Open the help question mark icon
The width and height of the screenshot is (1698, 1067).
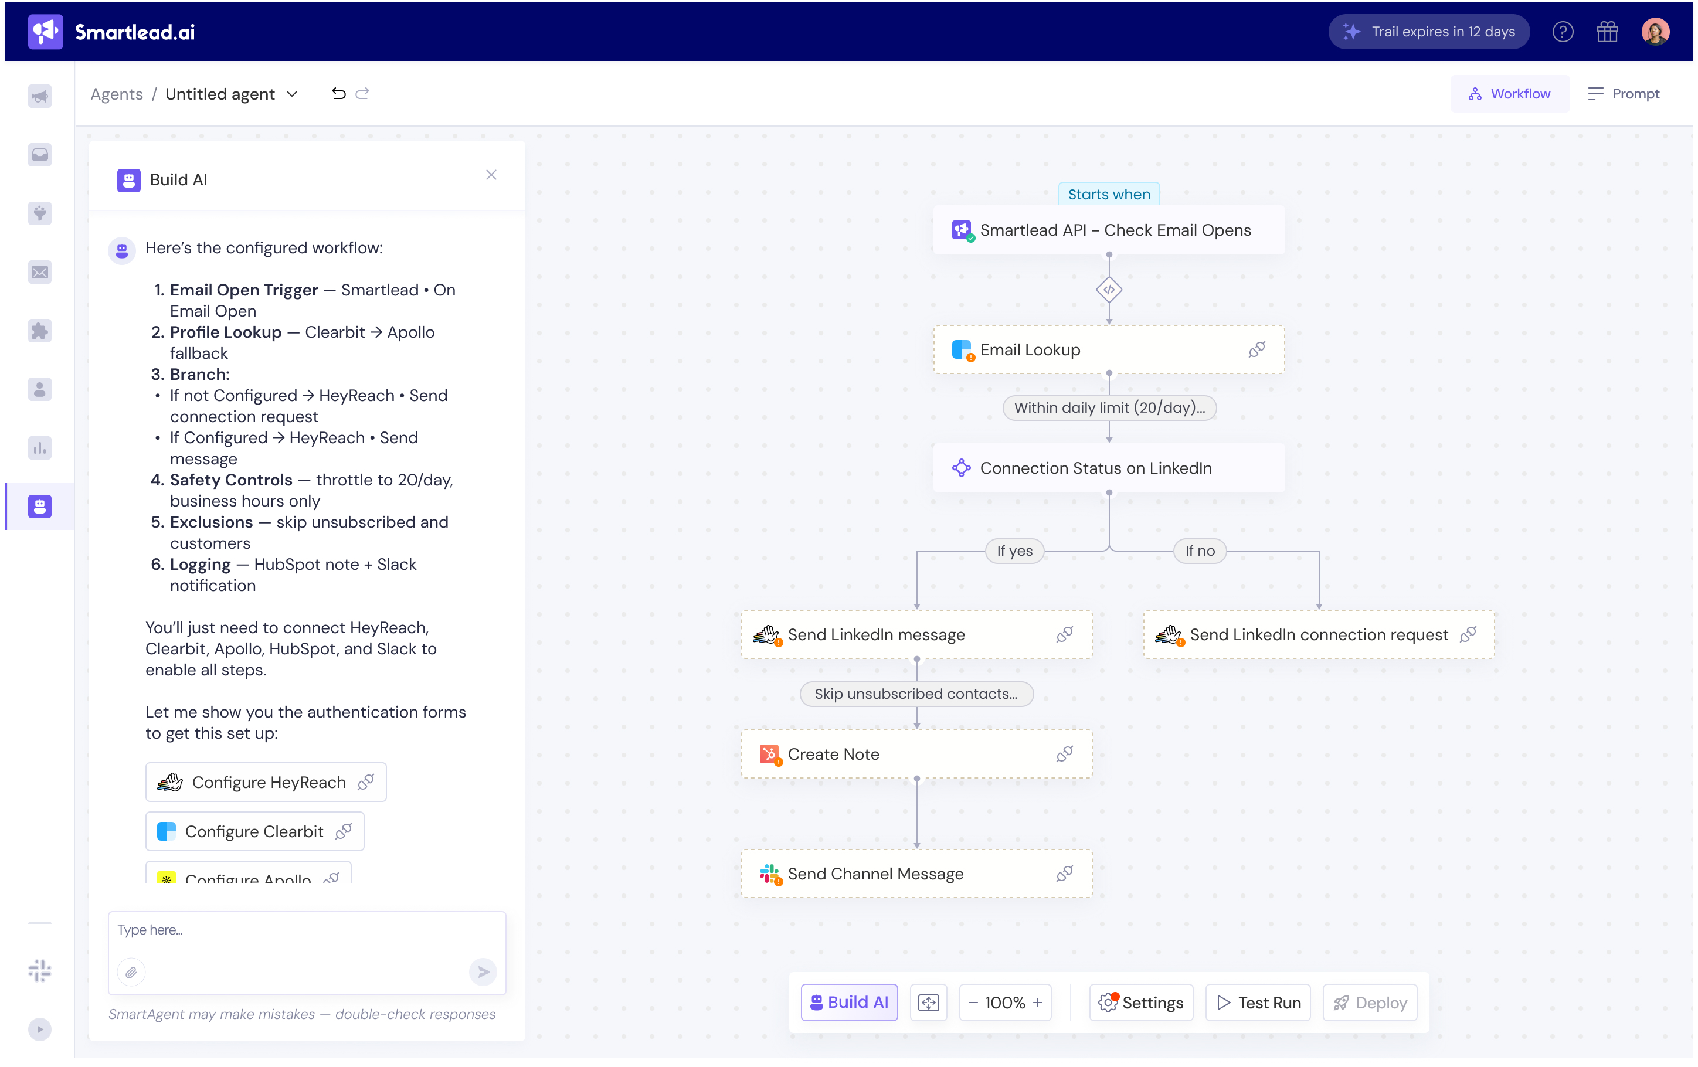(x=1563, y=32)
